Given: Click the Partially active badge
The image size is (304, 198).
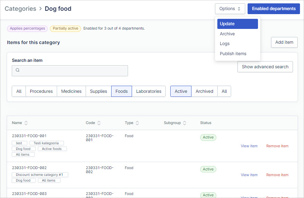Looking at the screenshot, I should pyautogui.click(x=66, y=29).
